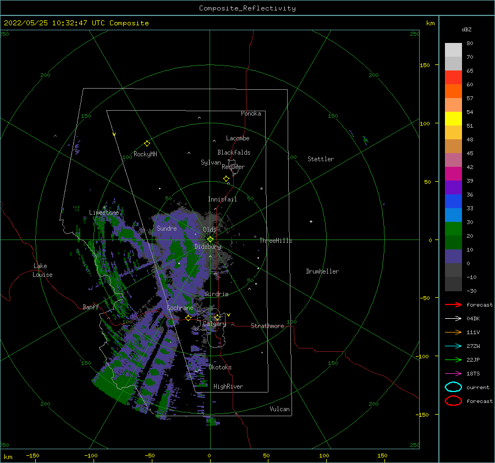The image size is (495, 463).
Task: Click the Limestone label
Action: point(104,213)
